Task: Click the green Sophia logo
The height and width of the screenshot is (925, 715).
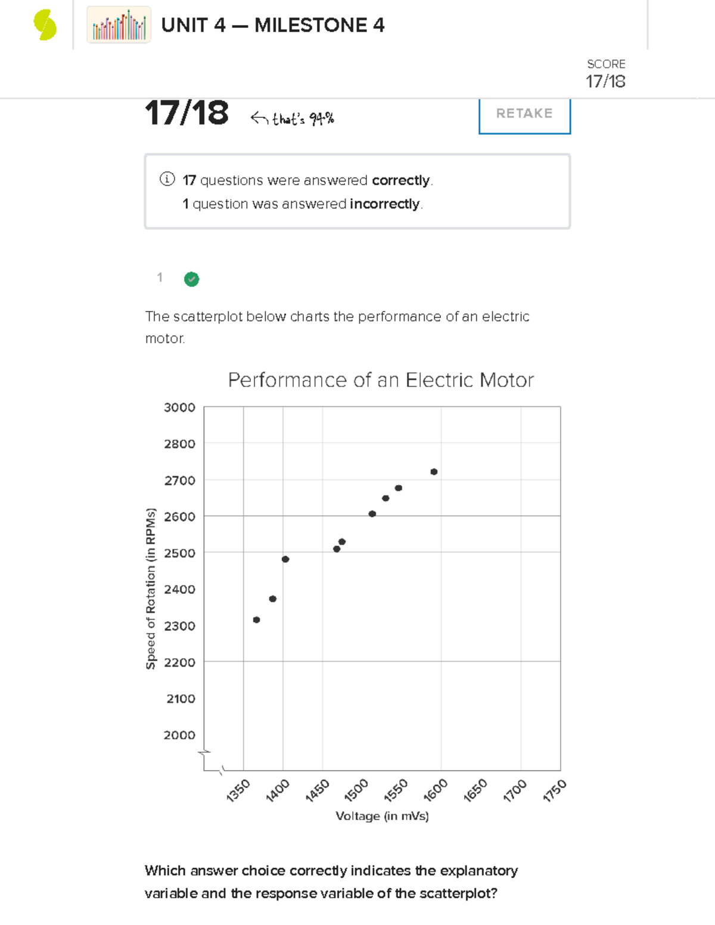Action: (x=45, y=26)
